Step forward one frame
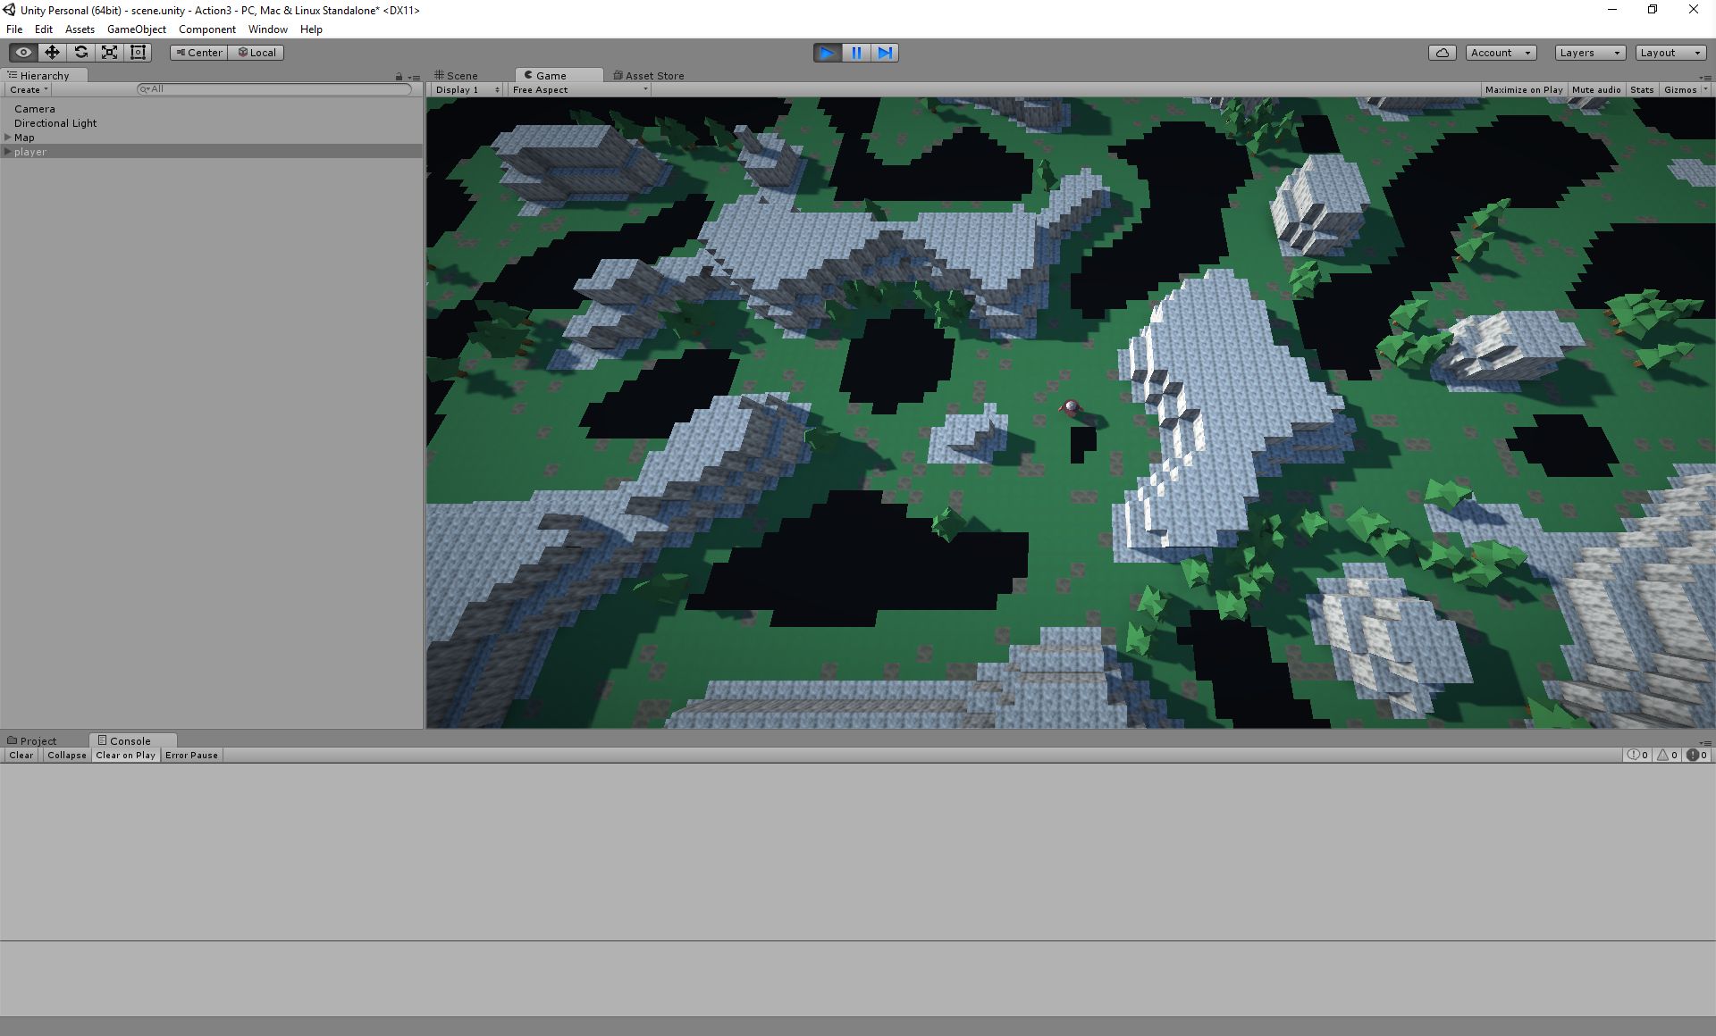The image size is (1716, 1036). (885, 53)
